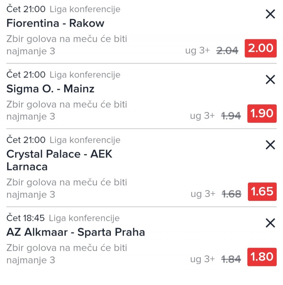
Task: Tap the red 2.00 odds button
Action: (261, 48)
